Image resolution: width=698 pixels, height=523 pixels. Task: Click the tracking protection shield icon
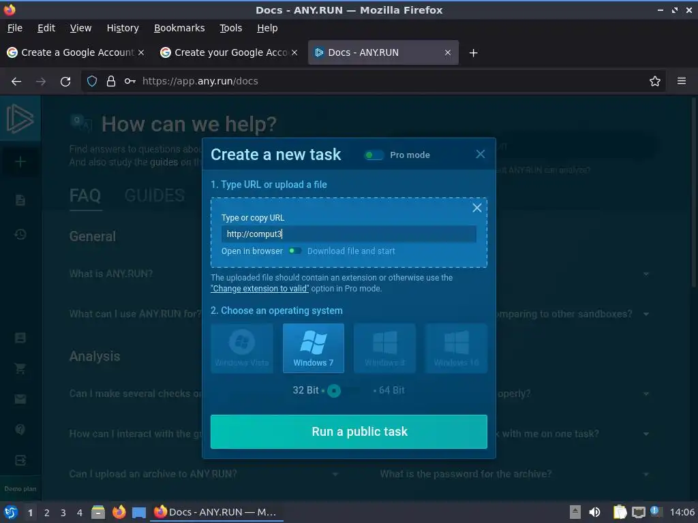click(92, 82)
